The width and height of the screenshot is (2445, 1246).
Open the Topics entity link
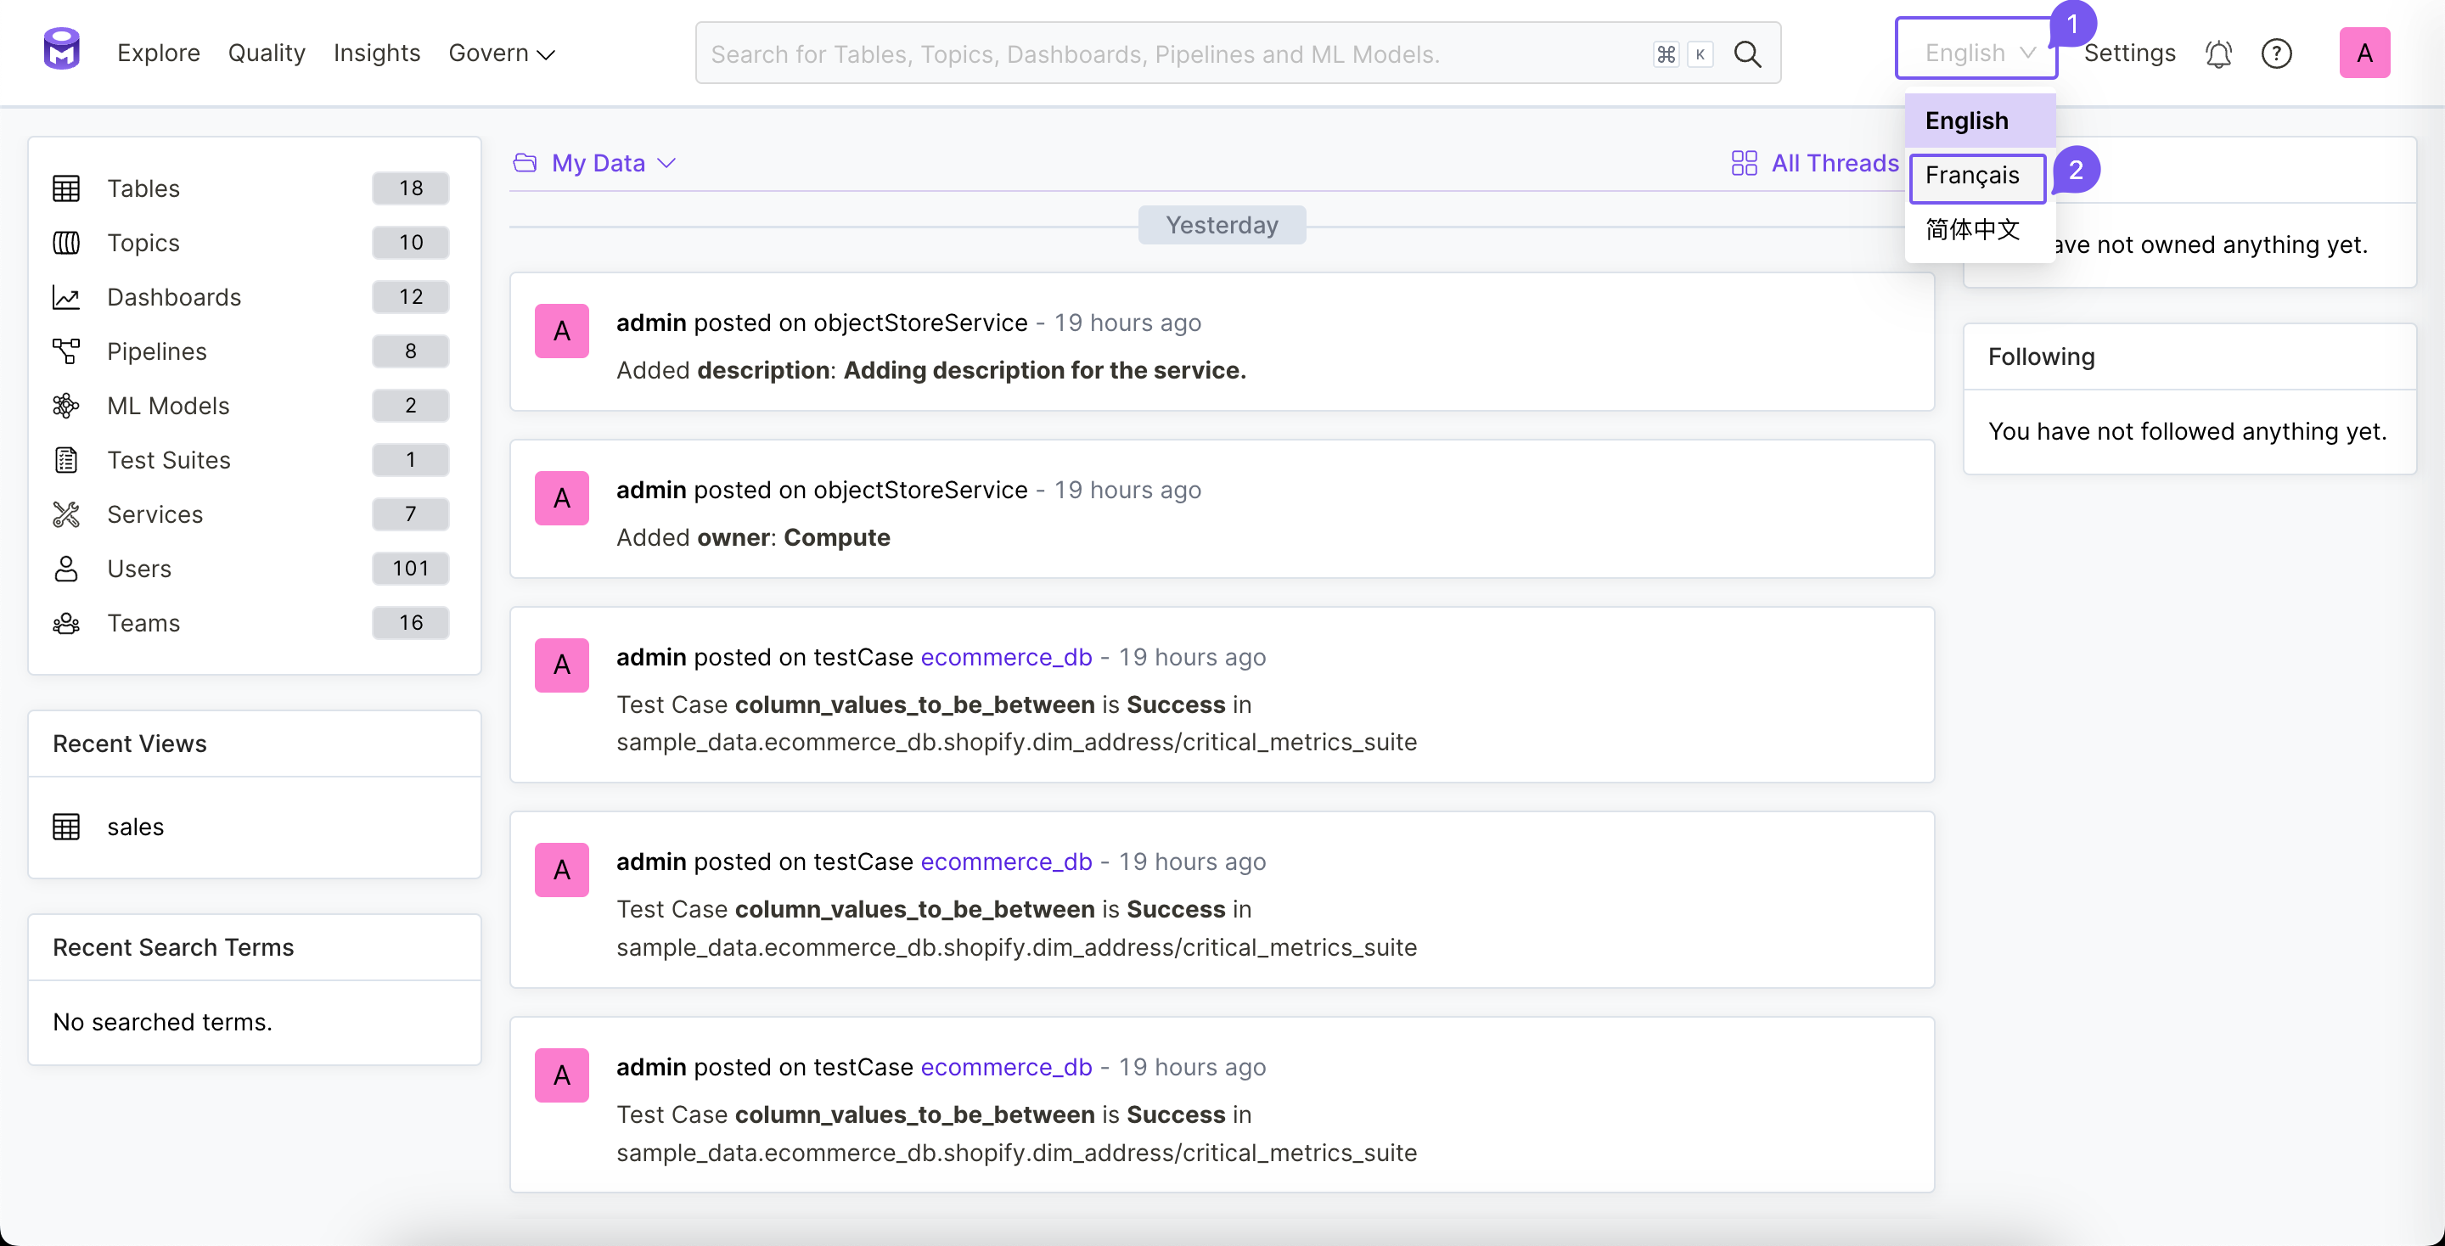point(143,243)
